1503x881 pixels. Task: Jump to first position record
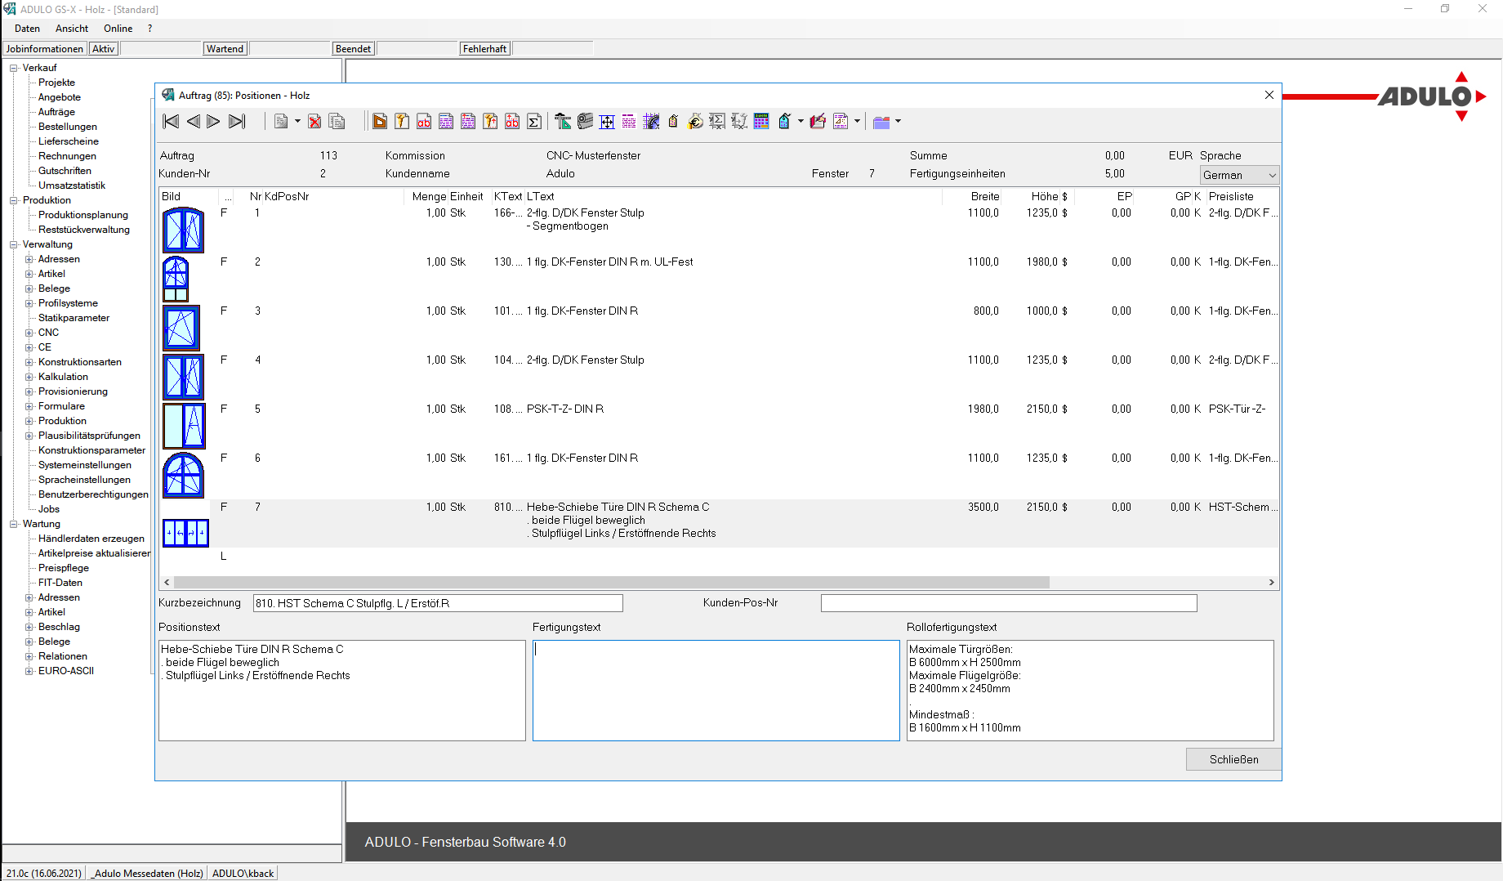pyautogui.click(x=171, y=122)
